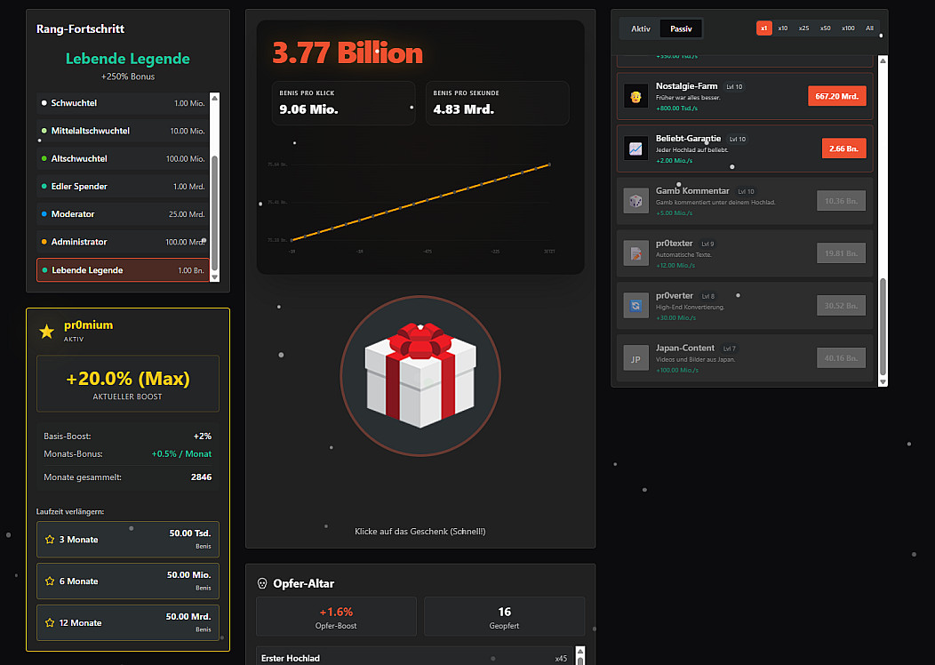
Task: Click the skull icon beside Opfer-Altar
Action: click(262, 584)
